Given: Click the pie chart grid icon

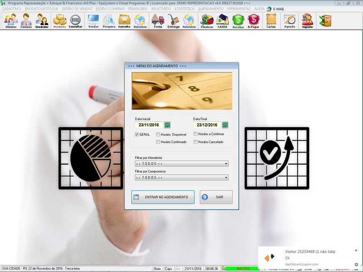Looking at the screenshot, I should (x=91, y=158).
